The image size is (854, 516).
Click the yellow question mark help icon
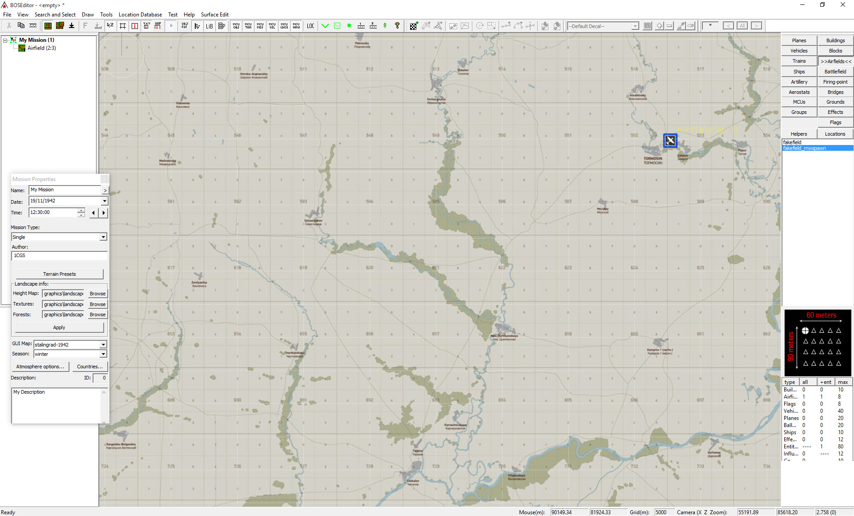point(397,26)
